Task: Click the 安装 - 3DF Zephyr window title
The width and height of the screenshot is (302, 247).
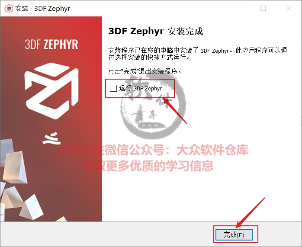Action: tap(42, 9)
